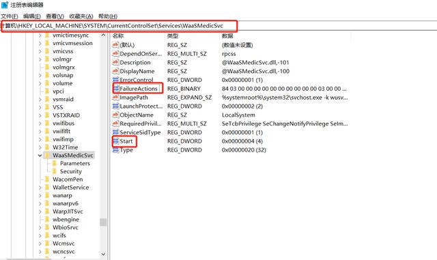Image resolution: width=437 pixels, height=260 pixels.
Task: Click the string icon of the (默认) value
Action: (x=115, y=44)
